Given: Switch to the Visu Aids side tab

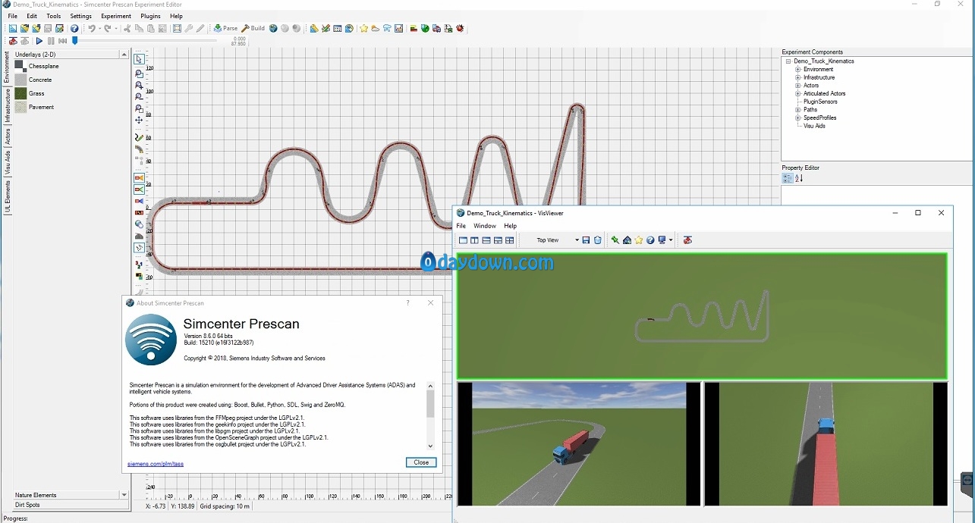Looking at the screenshot, I should (8, 163).
